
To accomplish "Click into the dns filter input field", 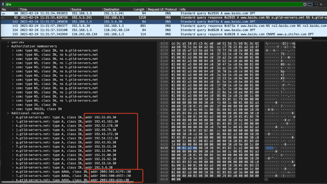I will point(154,4).
